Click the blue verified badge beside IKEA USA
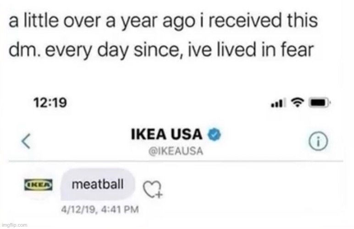 214,134
